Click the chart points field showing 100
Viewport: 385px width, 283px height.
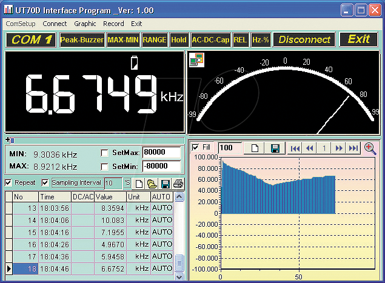tap(230, 148)
